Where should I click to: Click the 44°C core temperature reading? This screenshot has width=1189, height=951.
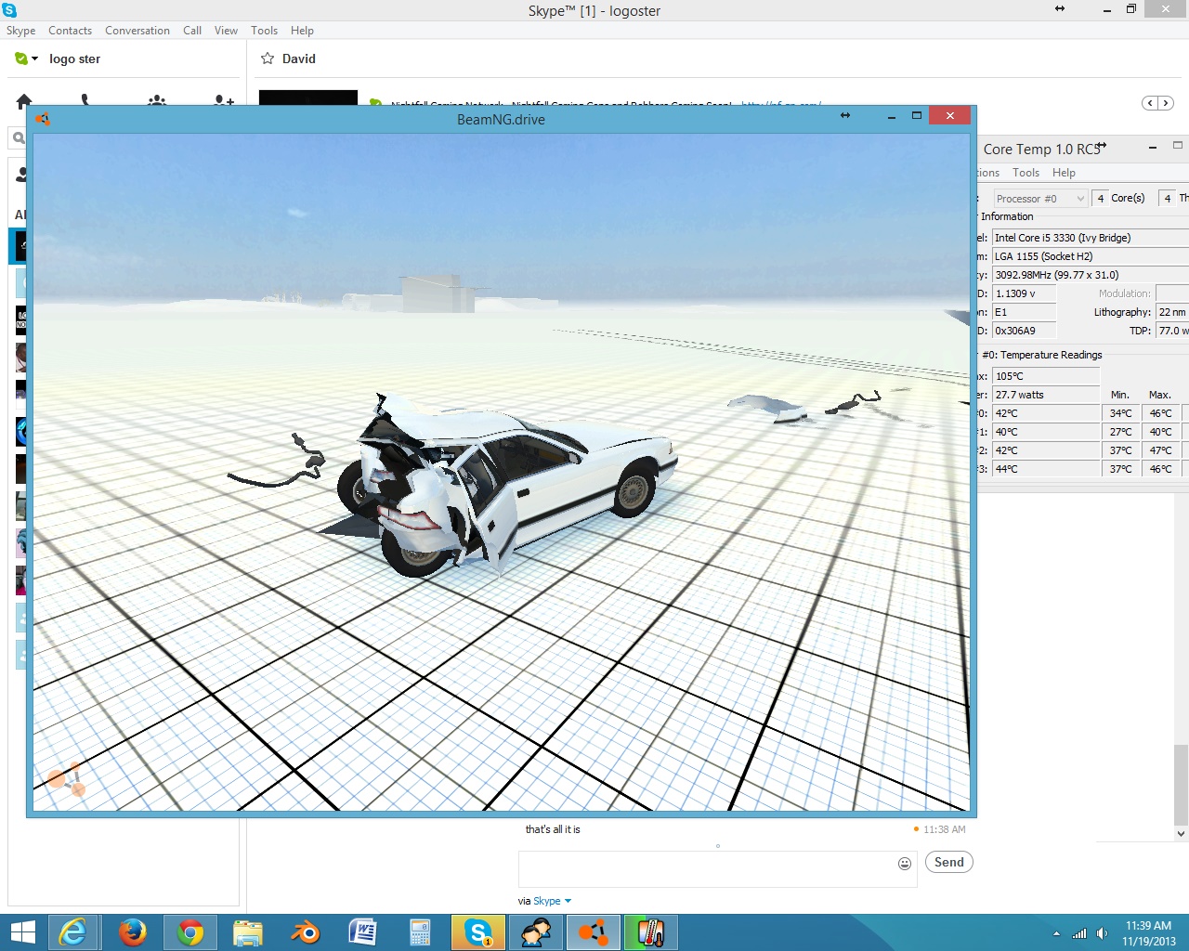[x=1046, y=469]
